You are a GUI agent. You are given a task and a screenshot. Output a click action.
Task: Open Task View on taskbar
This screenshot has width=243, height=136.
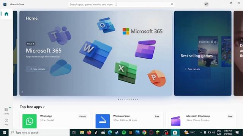pyautogui.click(x=74, y=133)
